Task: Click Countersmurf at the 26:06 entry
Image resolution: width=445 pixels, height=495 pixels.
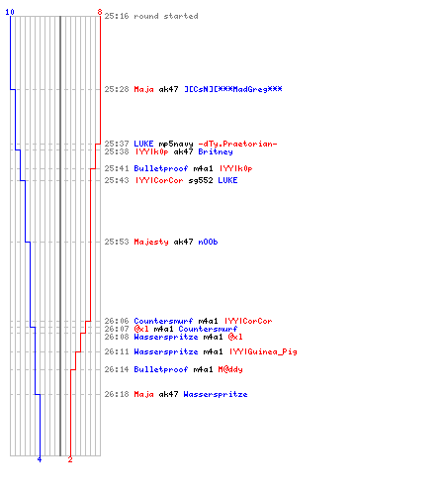Action: [163, 321]
